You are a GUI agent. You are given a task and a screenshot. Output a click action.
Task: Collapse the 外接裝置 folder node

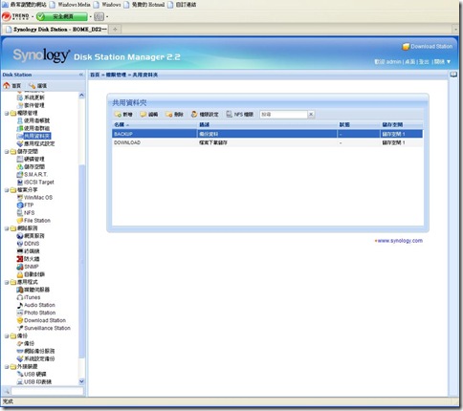pos(7,367)
